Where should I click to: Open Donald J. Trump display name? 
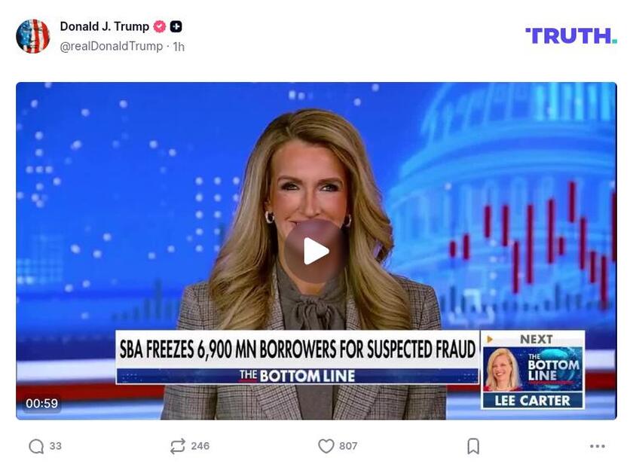[x=105, y=26]
